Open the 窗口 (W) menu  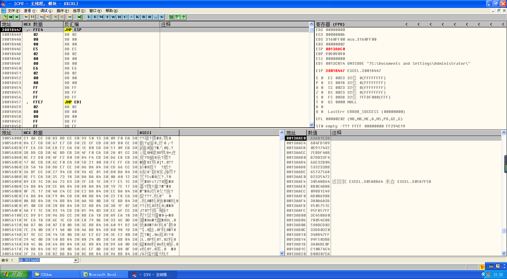[95, 11]
